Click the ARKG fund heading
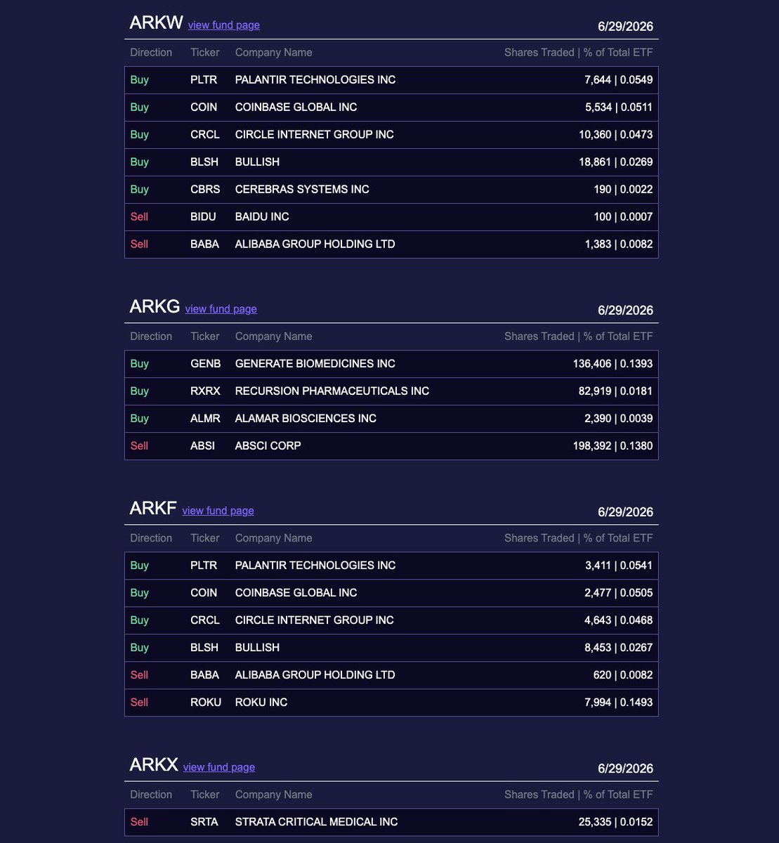 pos(155,306)
